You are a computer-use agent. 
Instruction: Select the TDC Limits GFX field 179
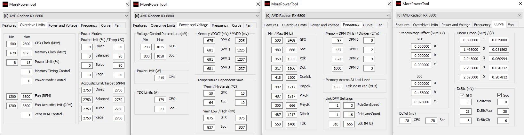tap(160, 100)
